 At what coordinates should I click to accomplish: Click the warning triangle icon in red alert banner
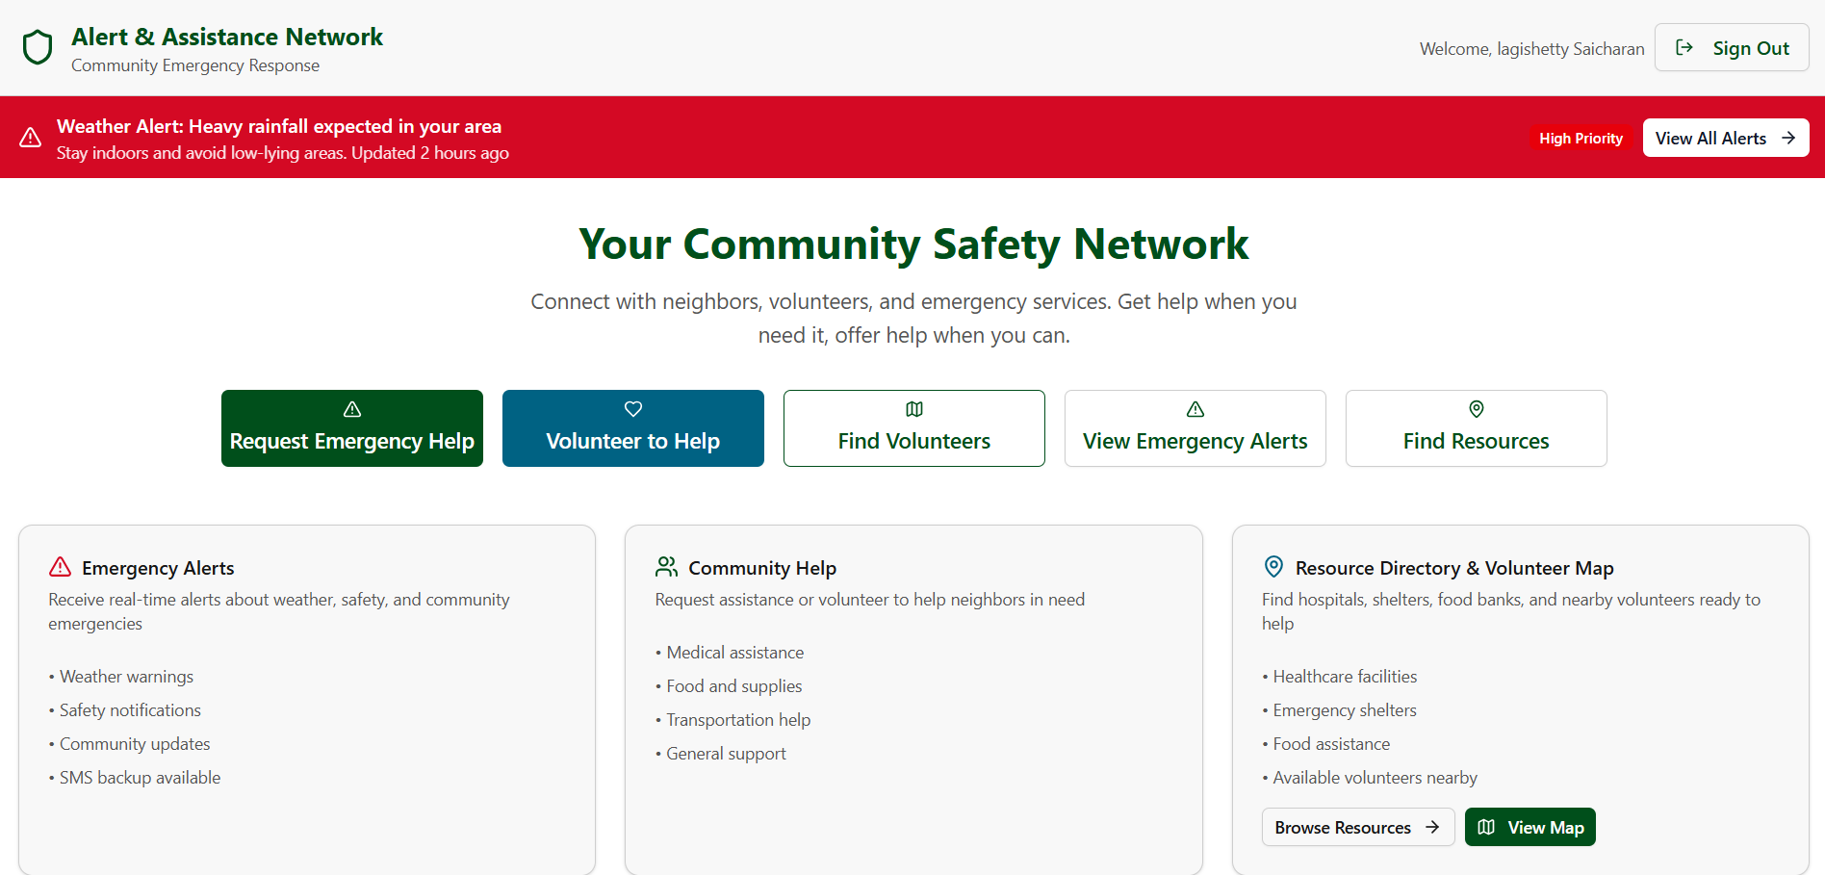click(31, 137)
